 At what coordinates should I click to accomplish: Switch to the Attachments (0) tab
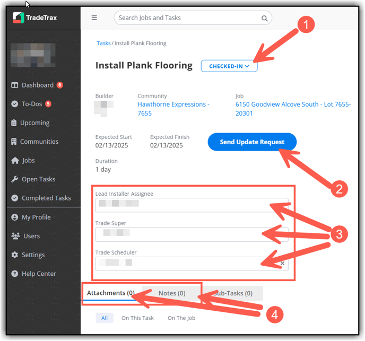[x=111, y=293]
